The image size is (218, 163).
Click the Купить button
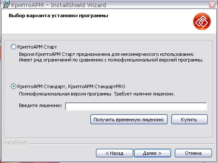pos(190,120)
